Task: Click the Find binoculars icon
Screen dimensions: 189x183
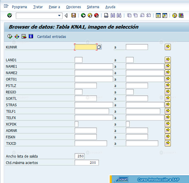Action: click(113, 15)
